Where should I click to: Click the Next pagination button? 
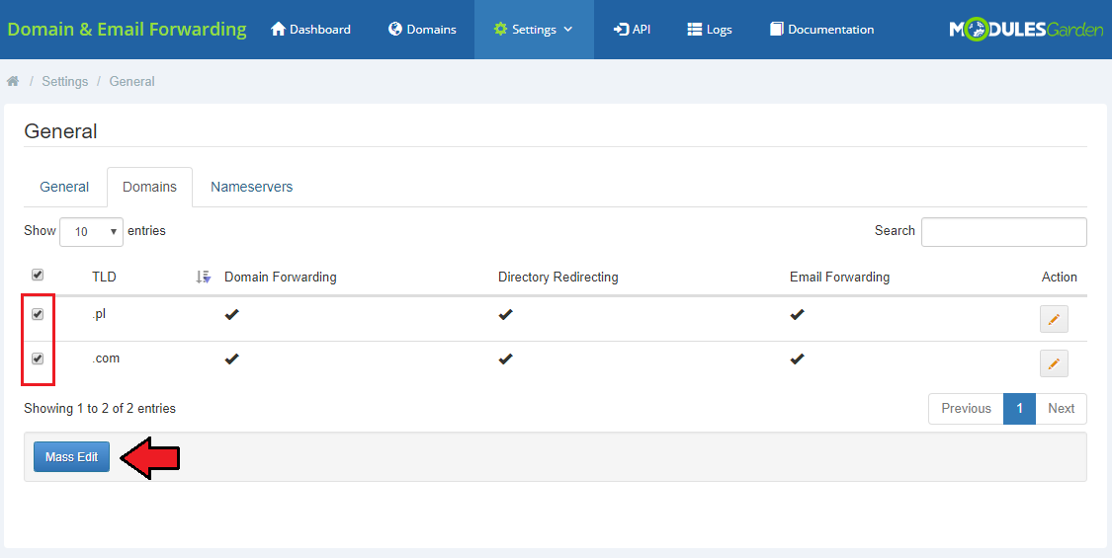click(1061, 409)
